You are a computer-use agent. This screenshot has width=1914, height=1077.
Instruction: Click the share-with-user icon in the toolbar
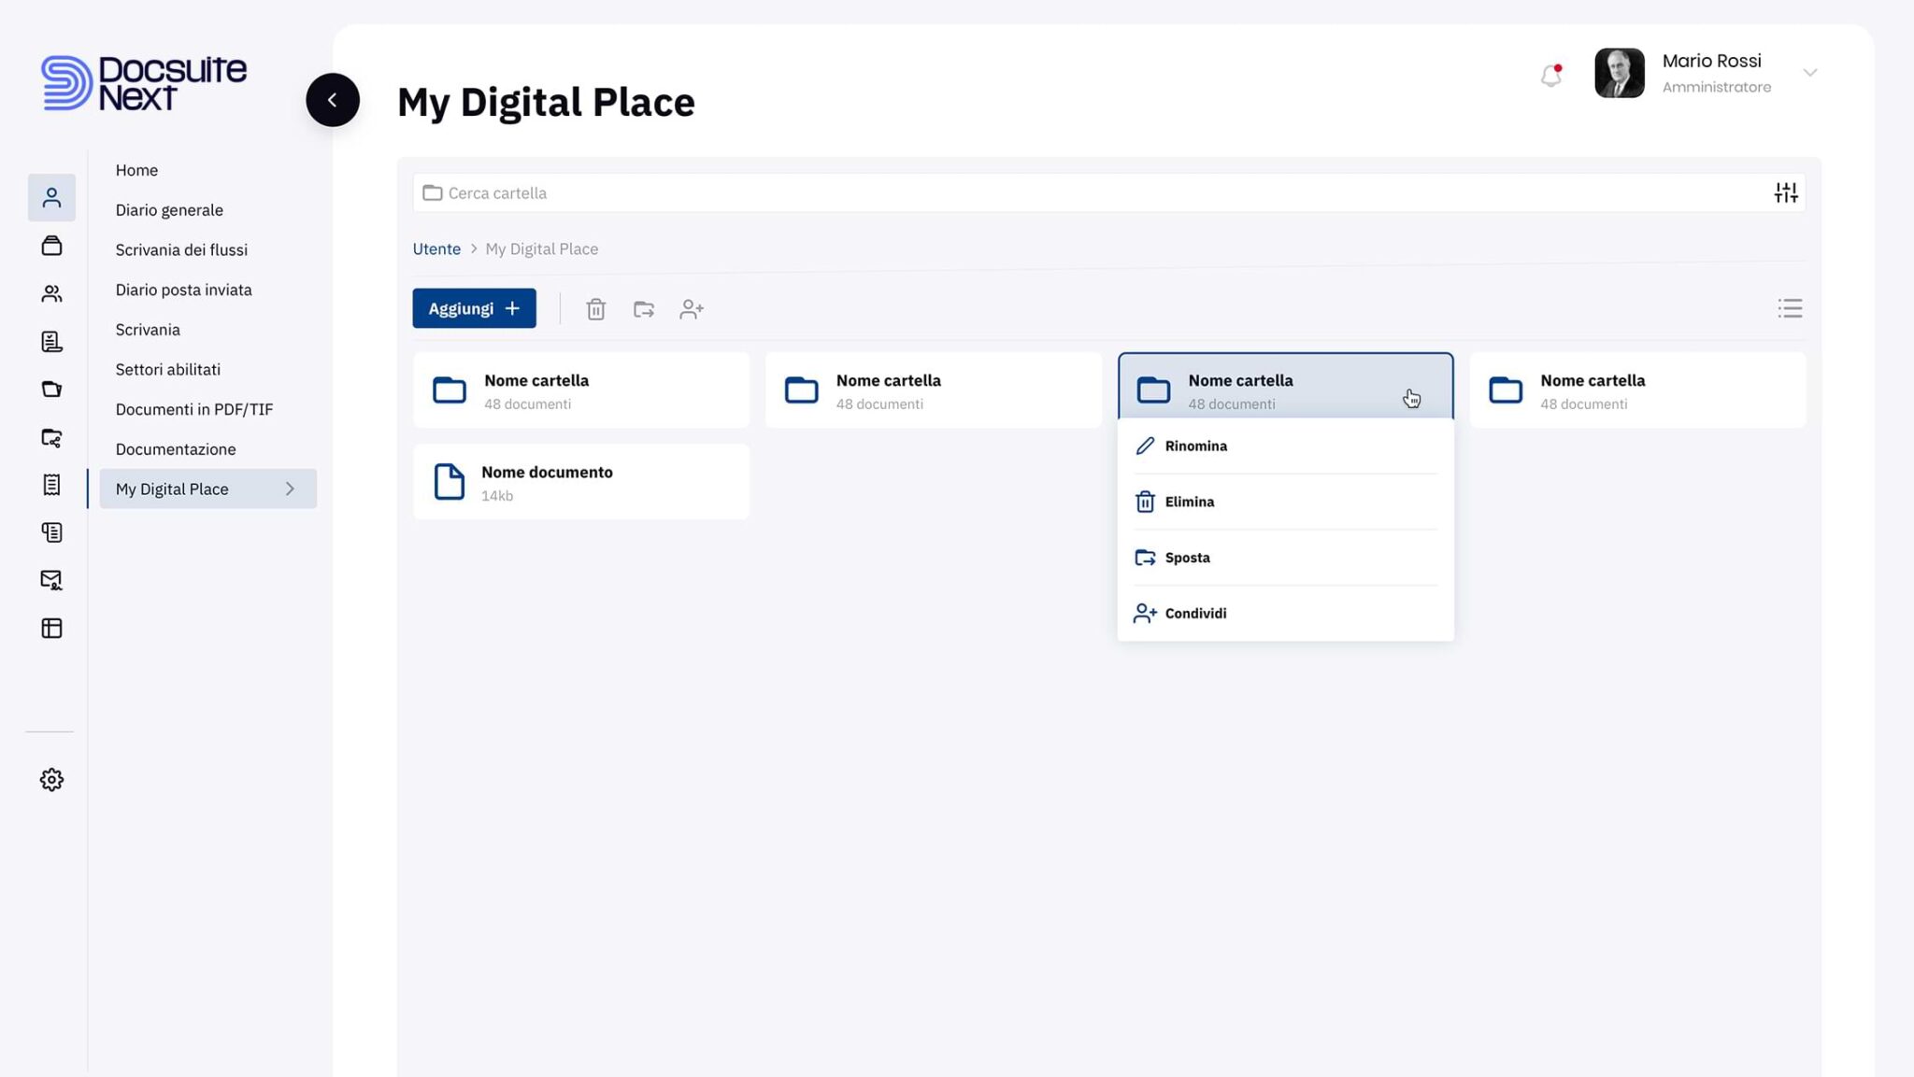point(691,308)
